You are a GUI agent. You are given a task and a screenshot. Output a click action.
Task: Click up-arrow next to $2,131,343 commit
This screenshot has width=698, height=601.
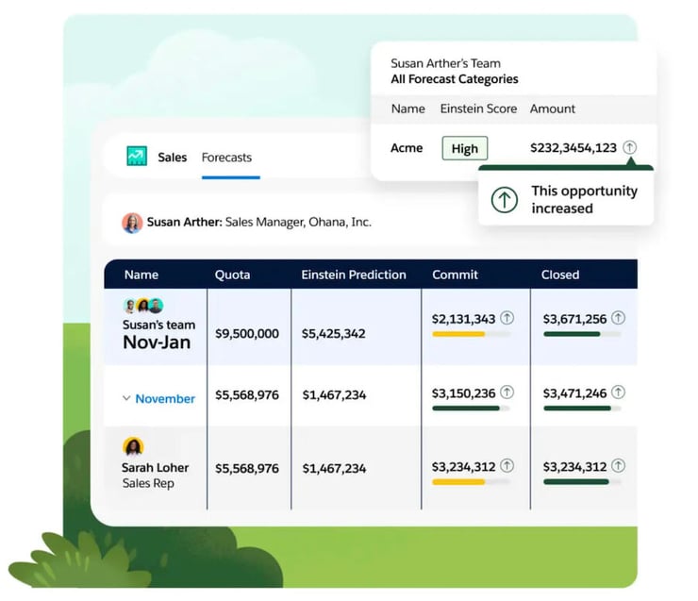[507, 318]
